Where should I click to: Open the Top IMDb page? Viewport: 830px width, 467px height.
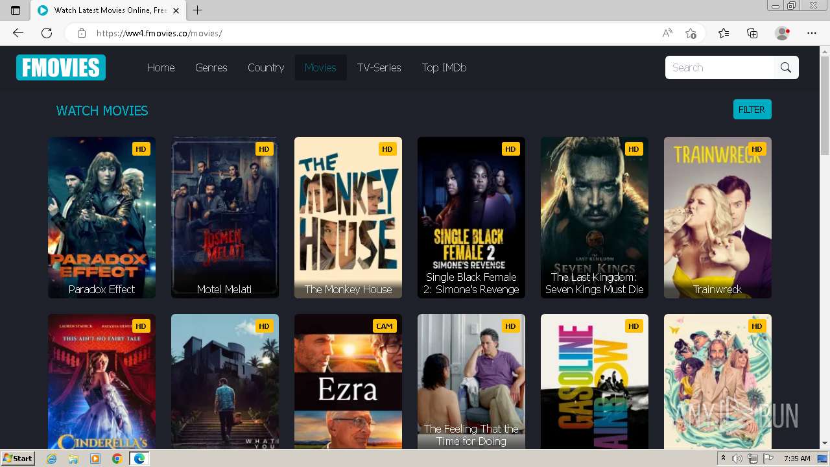pos(444,67)
